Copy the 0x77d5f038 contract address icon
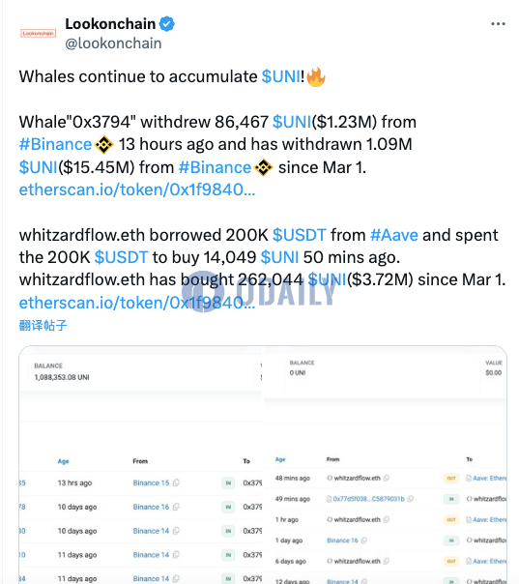The width and height of the screenshot is (519, 584). tap(410, 499)
